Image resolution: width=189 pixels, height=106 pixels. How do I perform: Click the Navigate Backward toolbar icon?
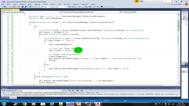pyautogui.click(x=5, y=7)
